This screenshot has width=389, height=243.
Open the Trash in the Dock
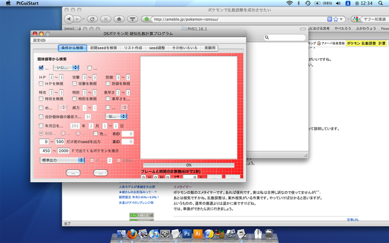tap(269, 234)
